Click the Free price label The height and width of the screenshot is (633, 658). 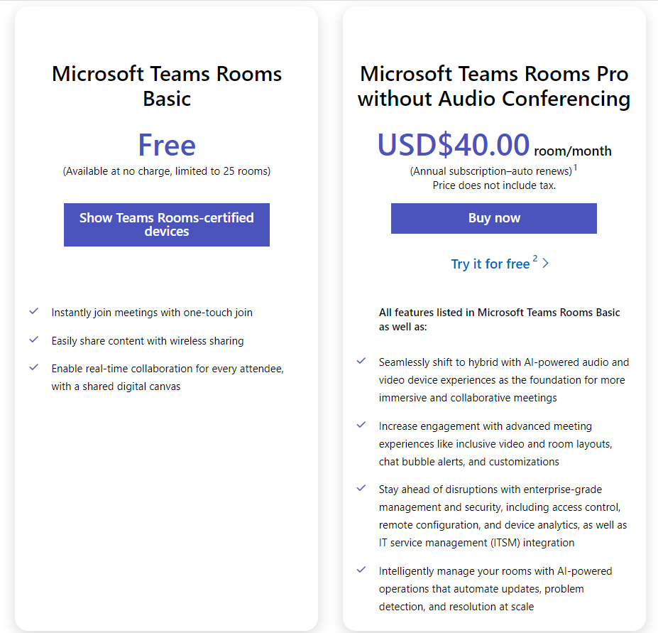tap(167, 145)
